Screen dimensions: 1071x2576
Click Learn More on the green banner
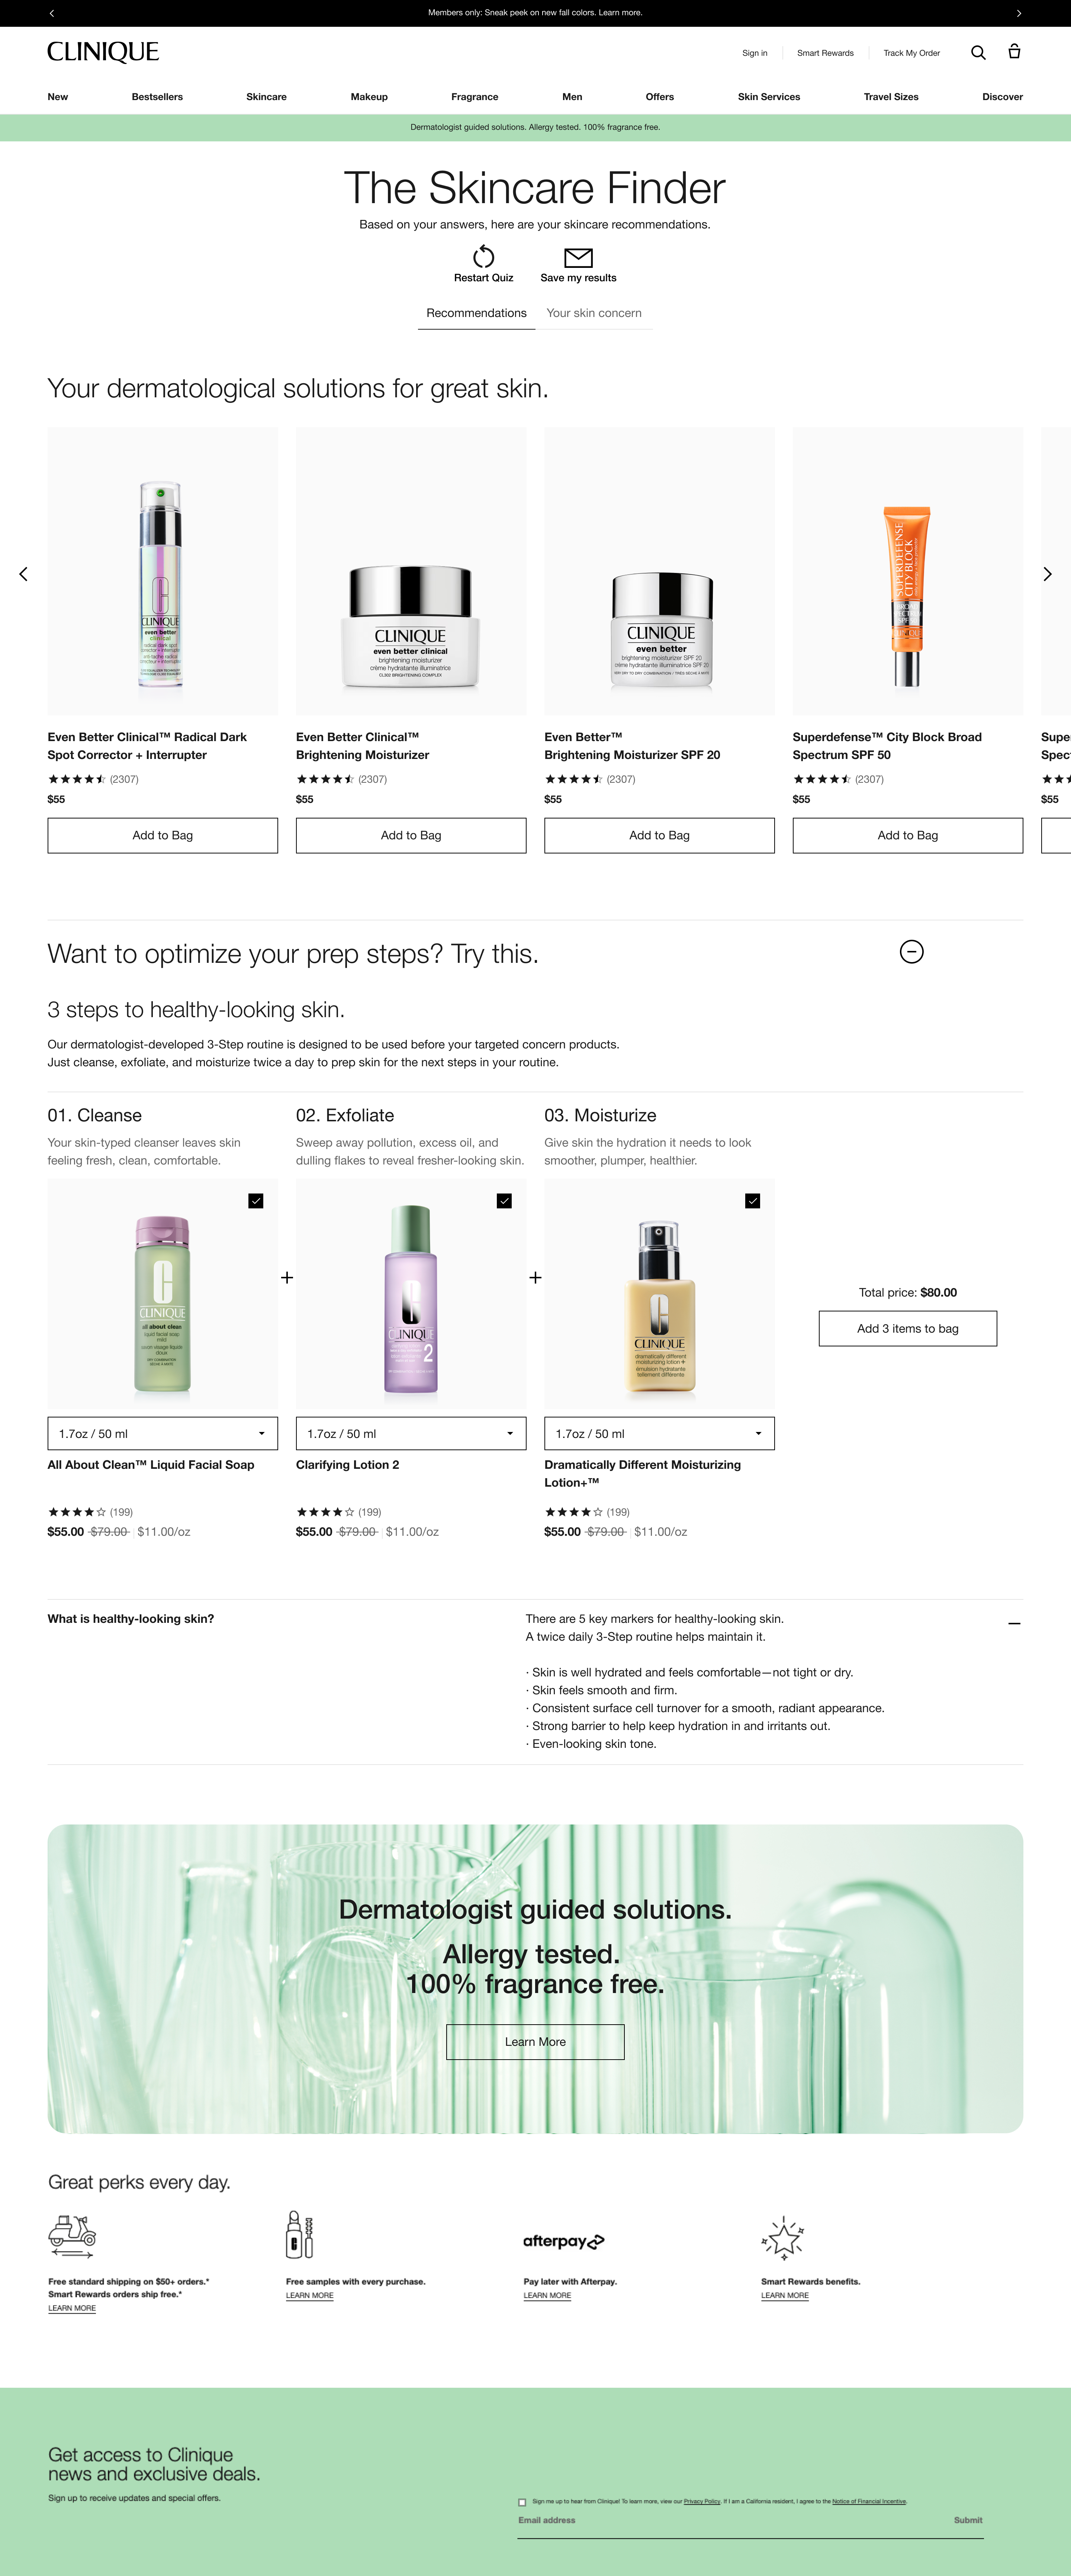535,2042
